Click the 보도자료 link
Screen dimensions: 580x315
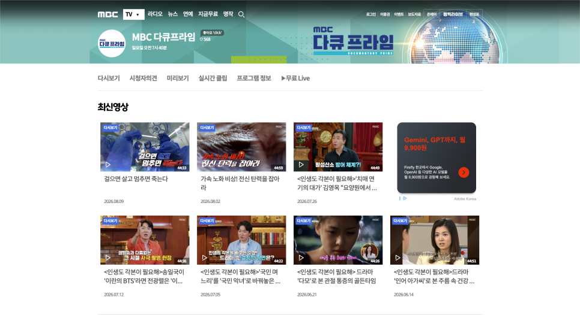(x=414, y=14)
